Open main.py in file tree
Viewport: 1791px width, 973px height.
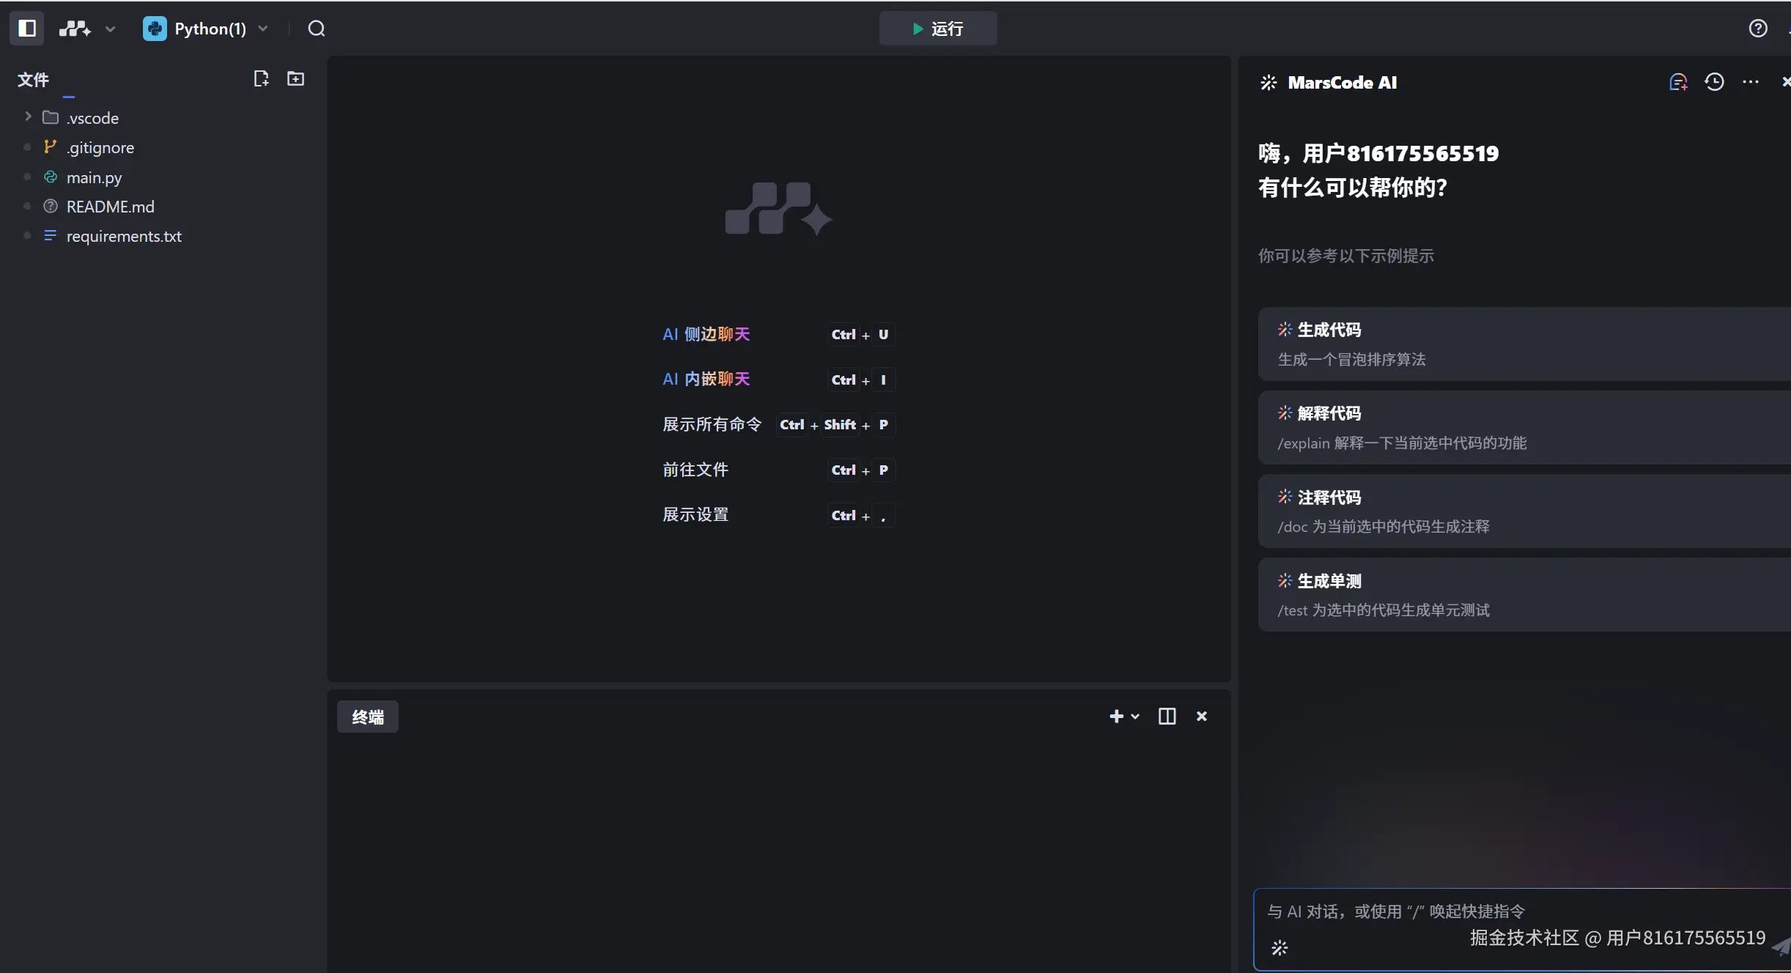pyautogui.click(x=94, y=177)
